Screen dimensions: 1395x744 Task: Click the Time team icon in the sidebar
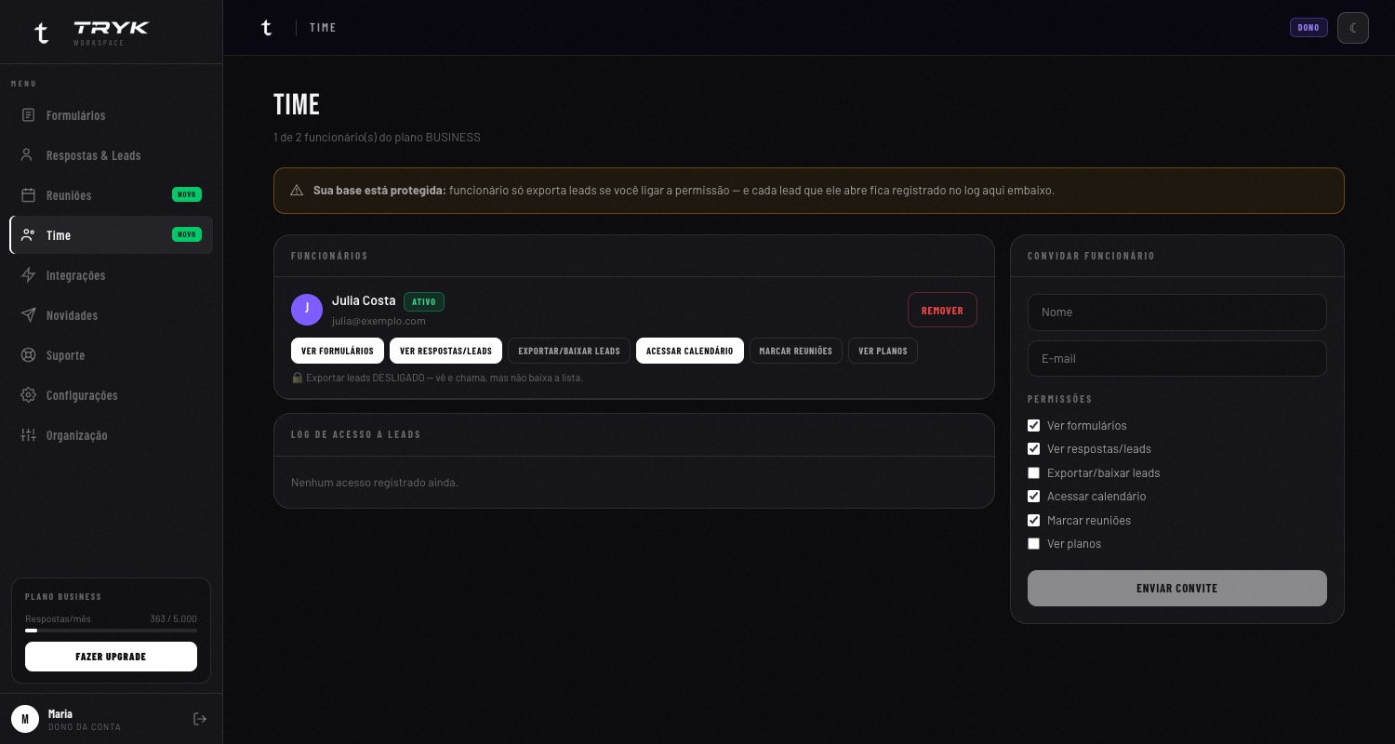click(x=28, y=235)
